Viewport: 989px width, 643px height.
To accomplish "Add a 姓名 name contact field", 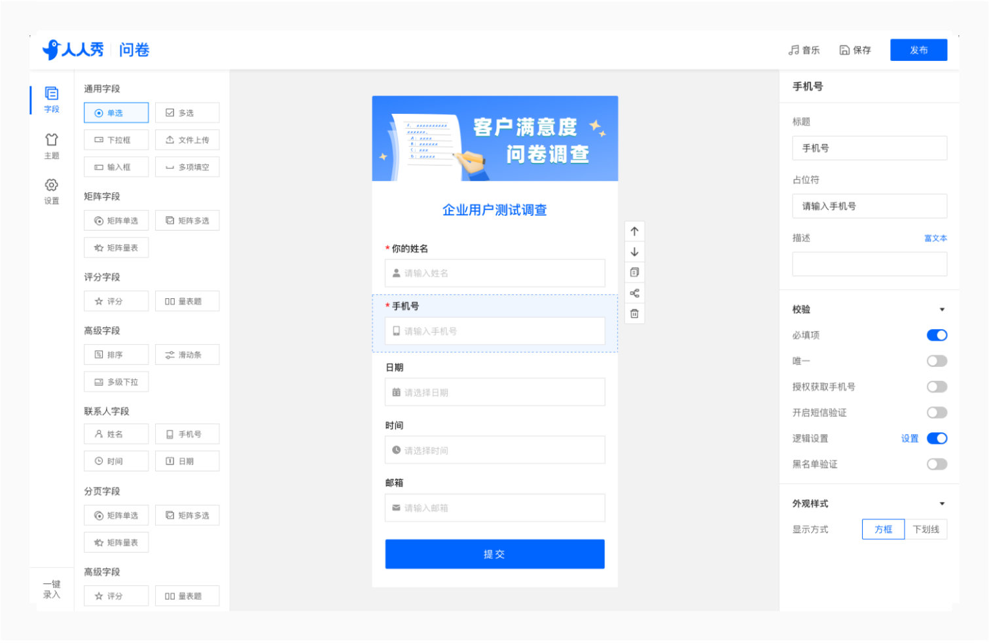I will pos(116,434).
